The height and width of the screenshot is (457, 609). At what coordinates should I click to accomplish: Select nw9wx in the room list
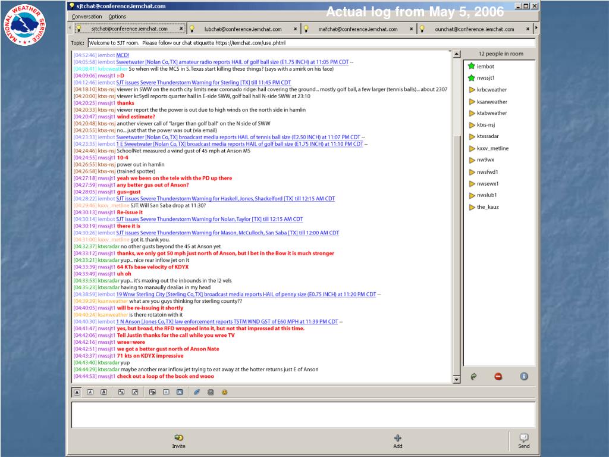pyautogui.click(x=485, y=159)
